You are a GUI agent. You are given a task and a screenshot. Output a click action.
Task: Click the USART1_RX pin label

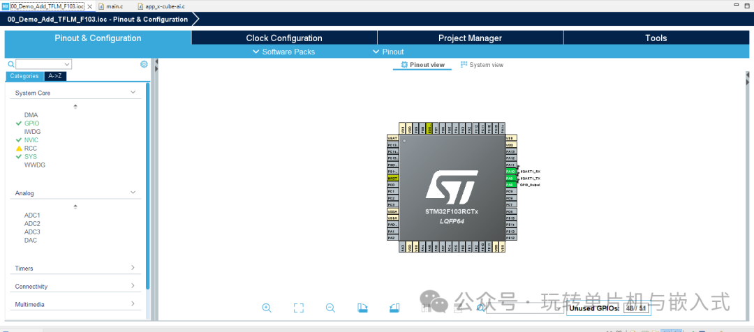[x=530, y=171]
